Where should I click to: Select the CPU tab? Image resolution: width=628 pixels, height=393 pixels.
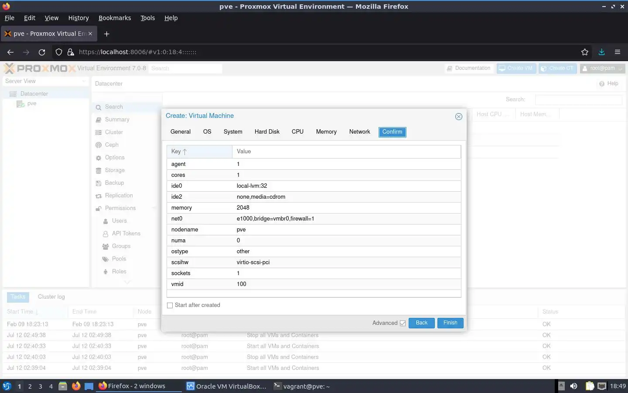click(297, 132)
